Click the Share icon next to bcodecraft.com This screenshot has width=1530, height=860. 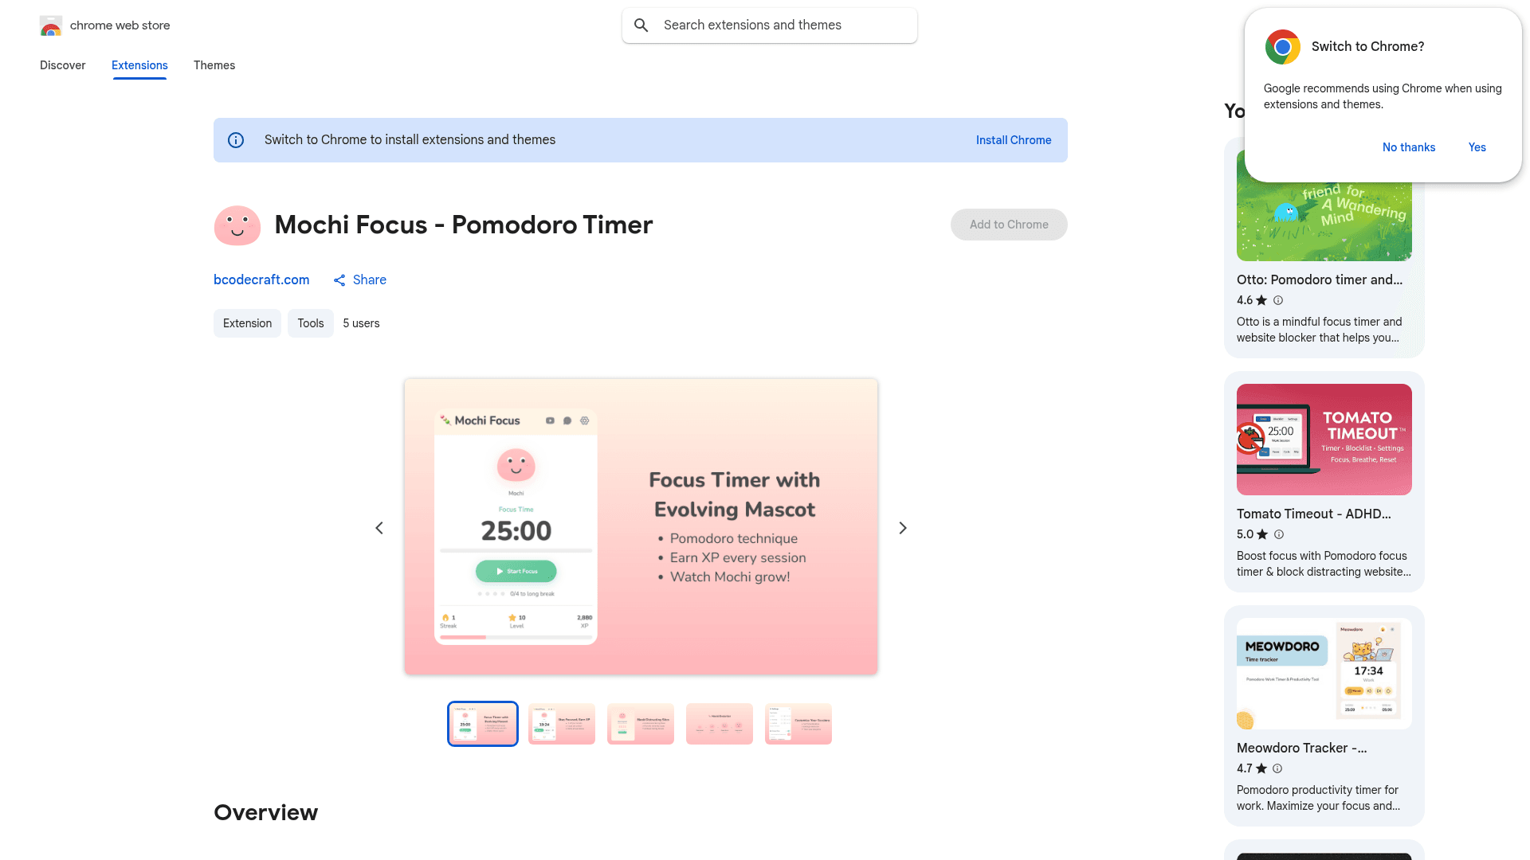[339, 280]
